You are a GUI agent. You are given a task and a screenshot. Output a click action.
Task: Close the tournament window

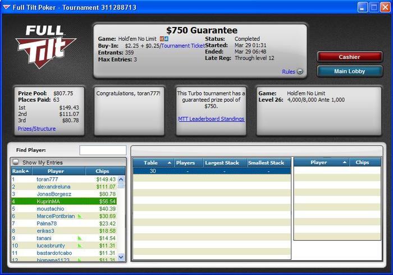point(385,7)
